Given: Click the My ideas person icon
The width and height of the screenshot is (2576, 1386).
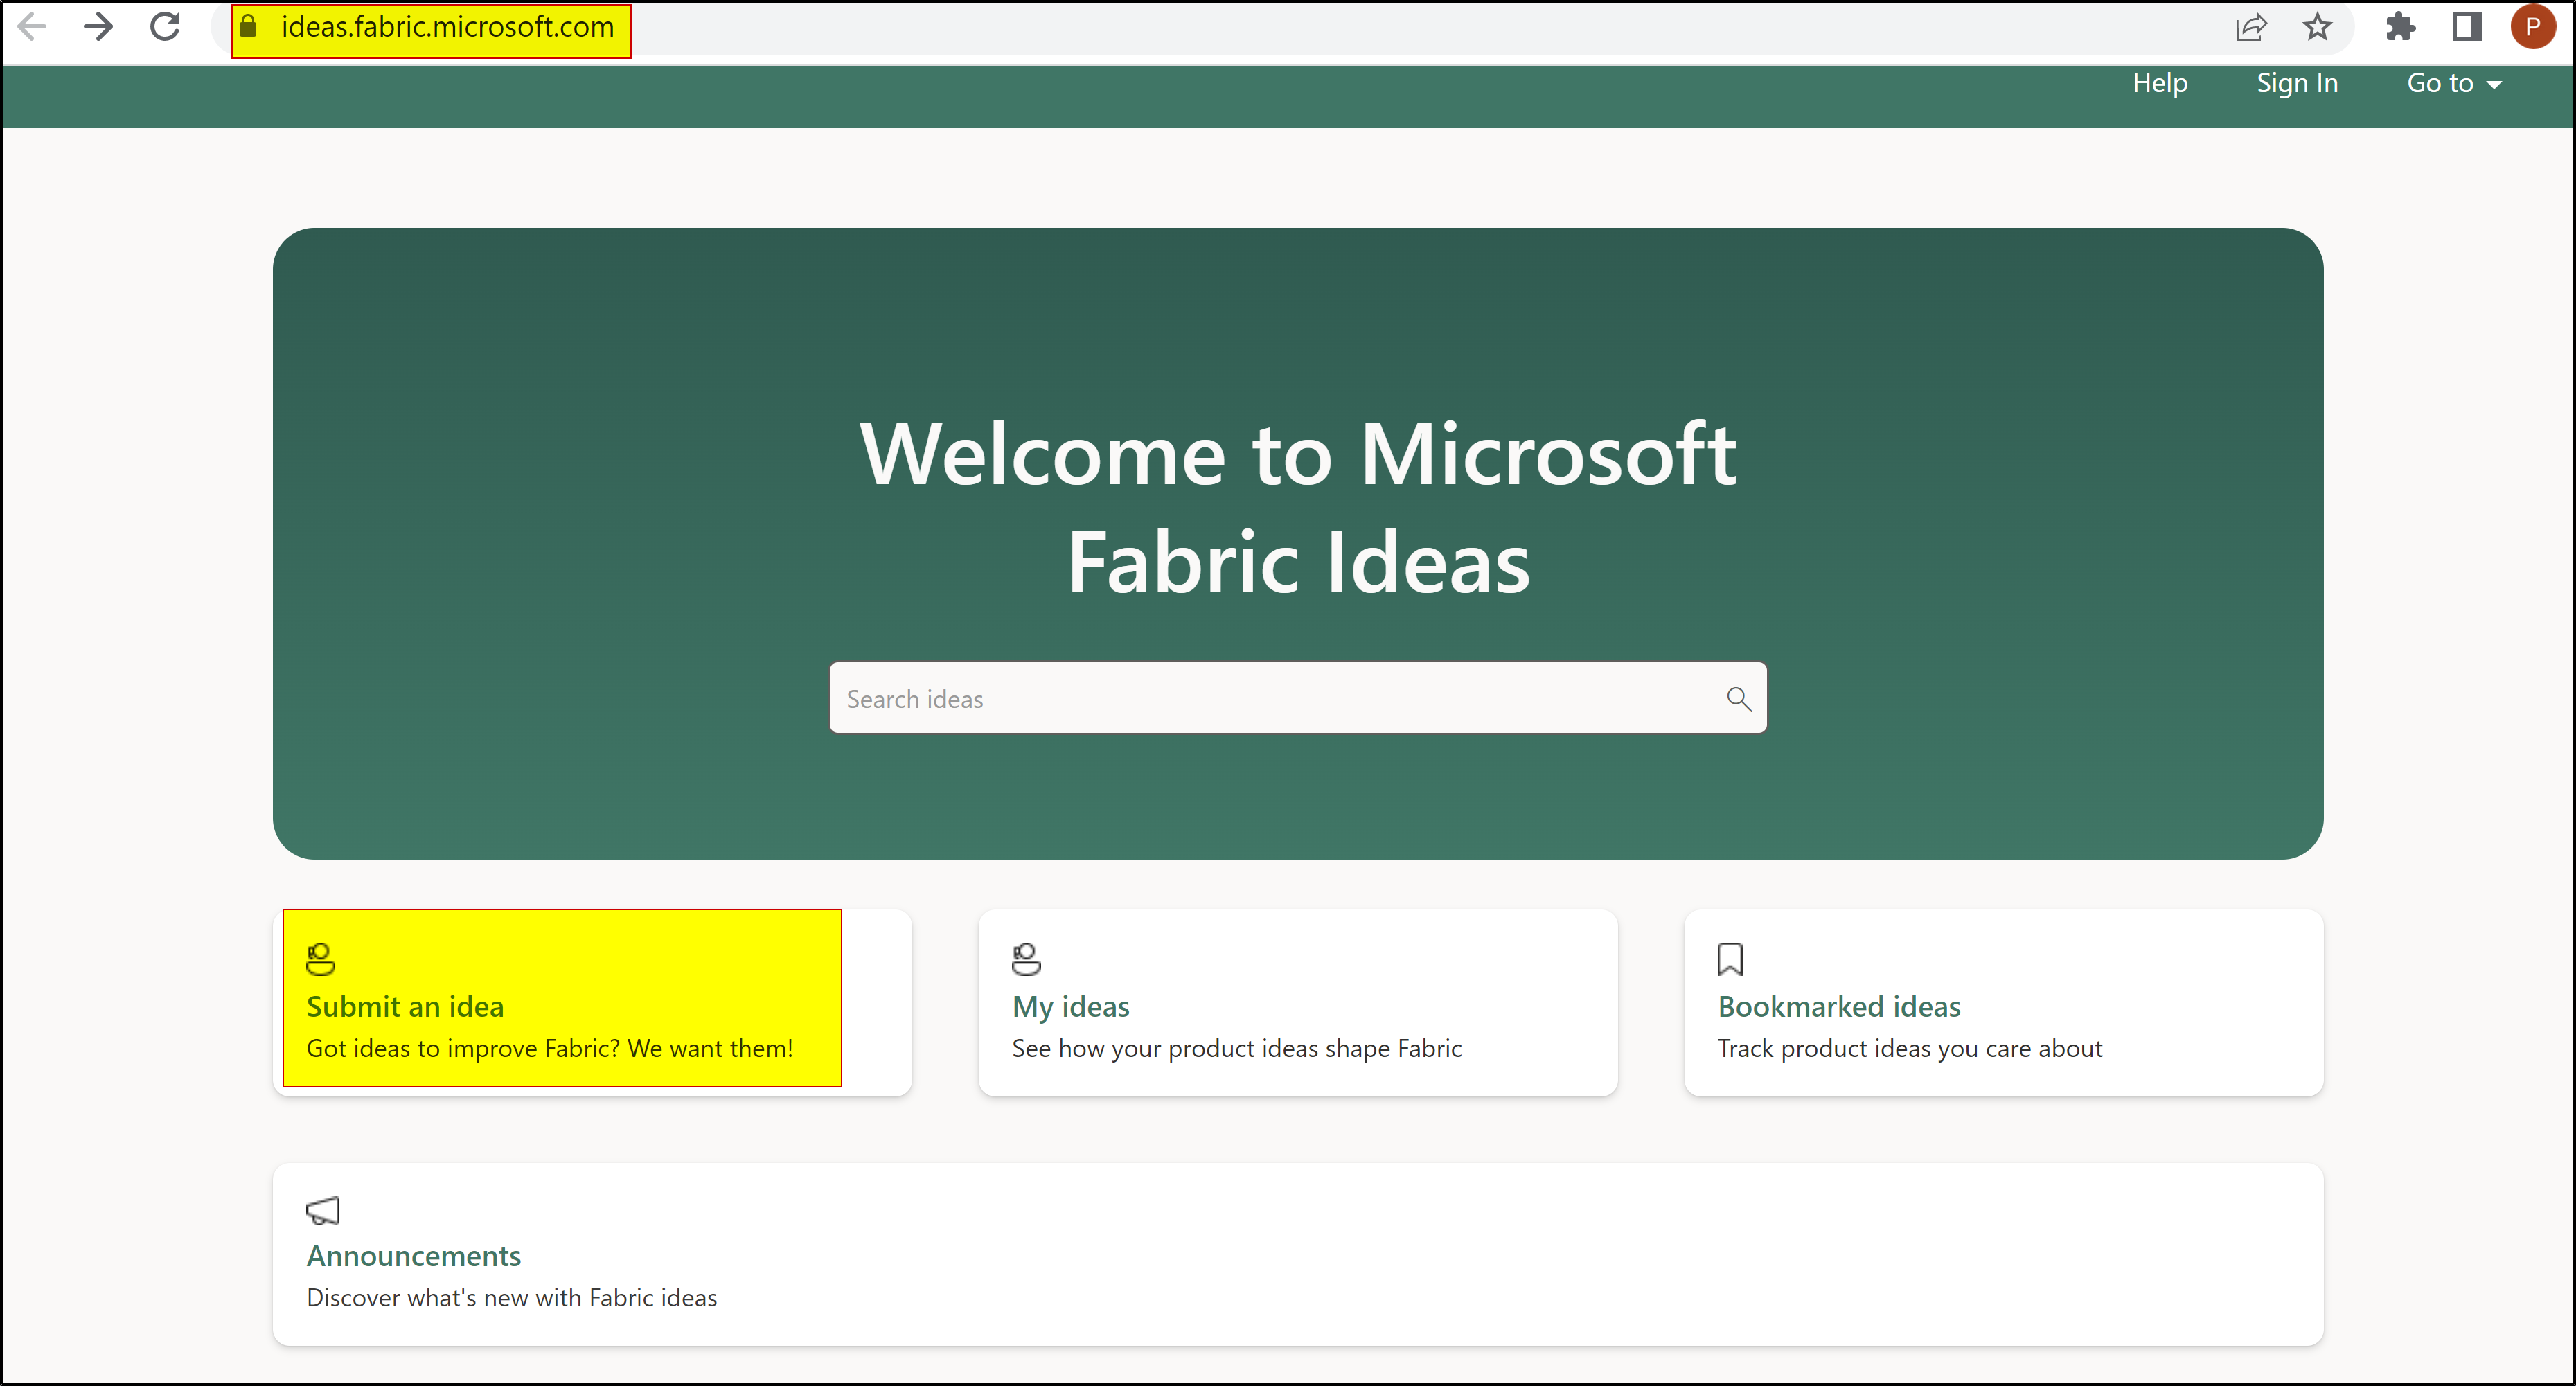Looking at the screenshot, I should [1026, 959].
